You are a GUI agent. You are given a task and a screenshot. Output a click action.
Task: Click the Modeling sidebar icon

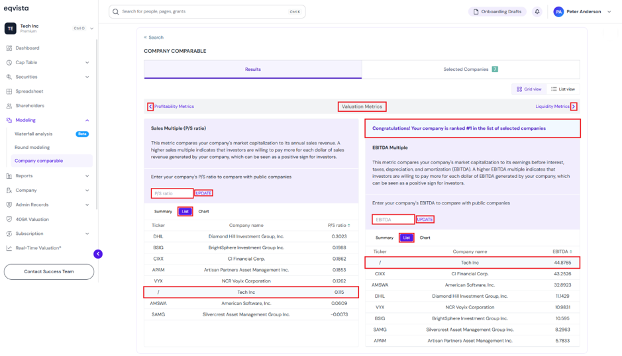click(9, 120)
